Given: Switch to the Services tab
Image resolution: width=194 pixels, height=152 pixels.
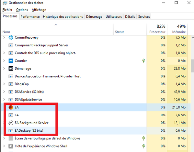Looking at the screenshot, I should (x=144, y=17).
